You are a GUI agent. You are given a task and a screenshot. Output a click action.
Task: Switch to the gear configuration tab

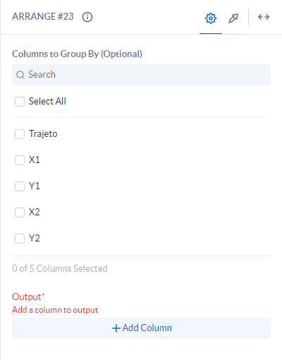tap(211, 18)
